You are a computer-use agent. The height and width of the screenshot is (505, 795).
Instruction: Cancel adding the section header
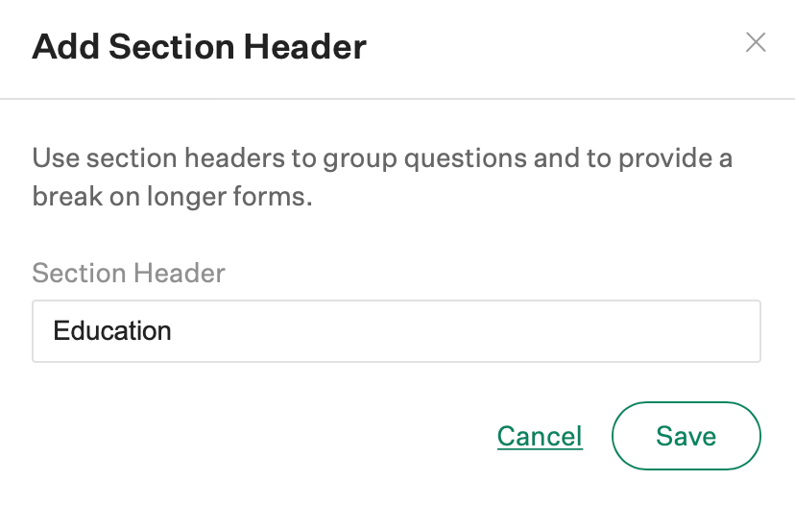(x=540, y=437)
